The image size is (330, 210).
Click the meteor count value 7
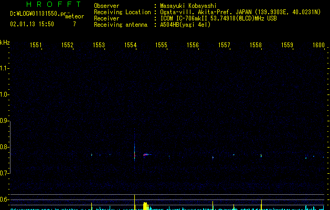pos(74,24)
